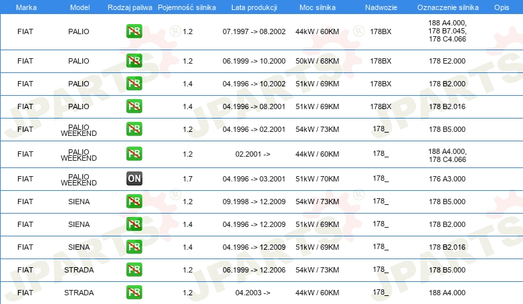Click the Moc silnika column header

[x=318, y=7]
